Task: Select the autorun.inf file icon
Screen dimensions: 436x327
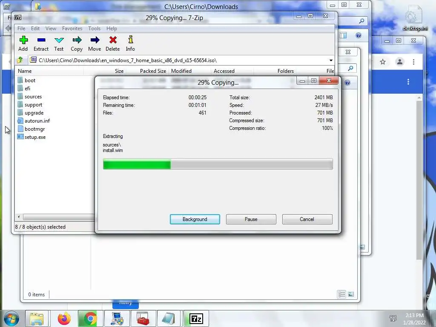Action: tap(20, 120)
